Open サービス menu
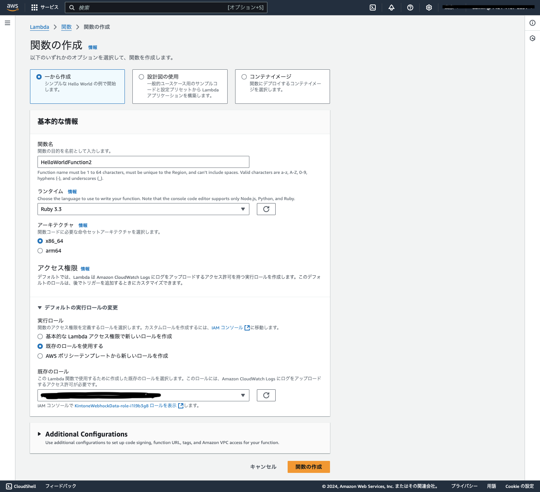Image resolution: width=540 pixels, height=492 pixels. (x=45, y=7)
